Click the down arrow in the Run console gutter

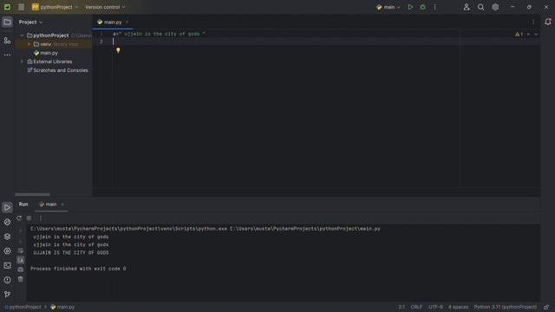(21, 241)
